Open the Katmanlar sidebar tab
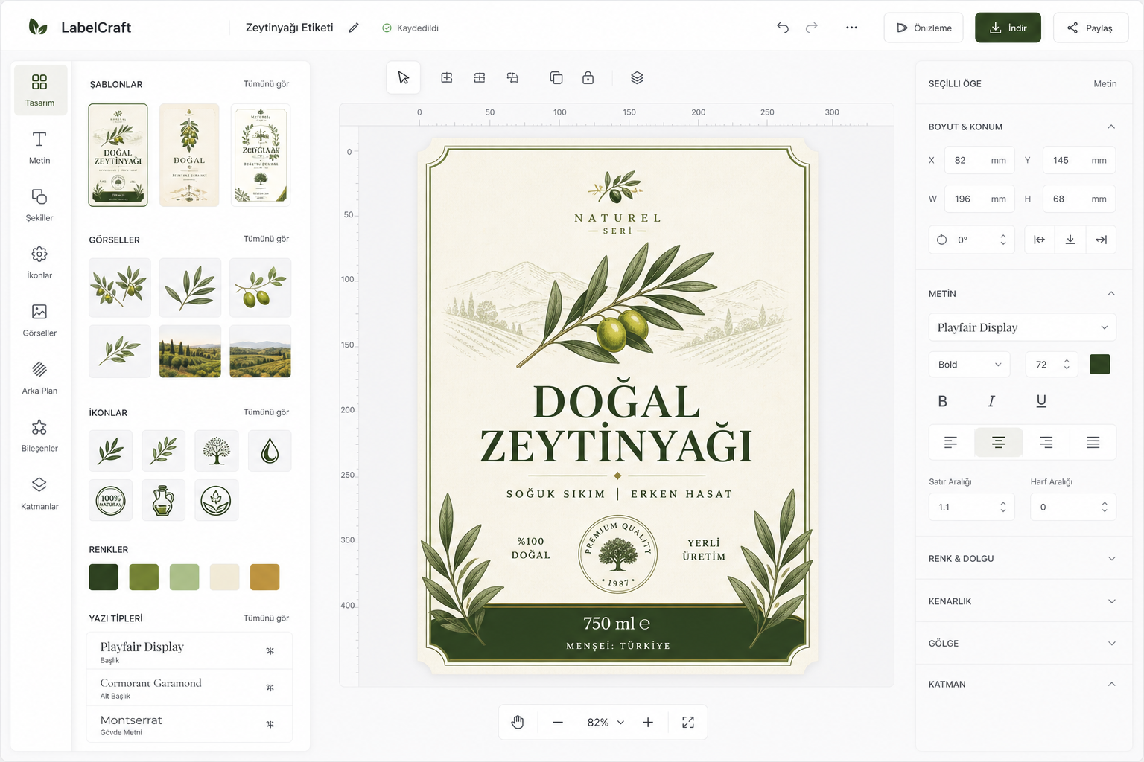 click(39, 494)
